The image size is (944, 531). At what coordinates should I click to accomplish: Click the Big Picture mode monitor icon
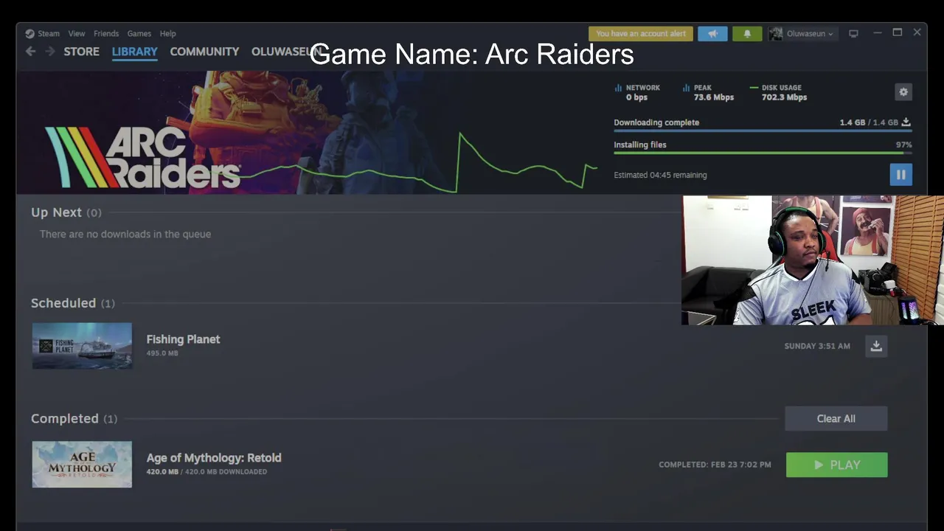853,33
